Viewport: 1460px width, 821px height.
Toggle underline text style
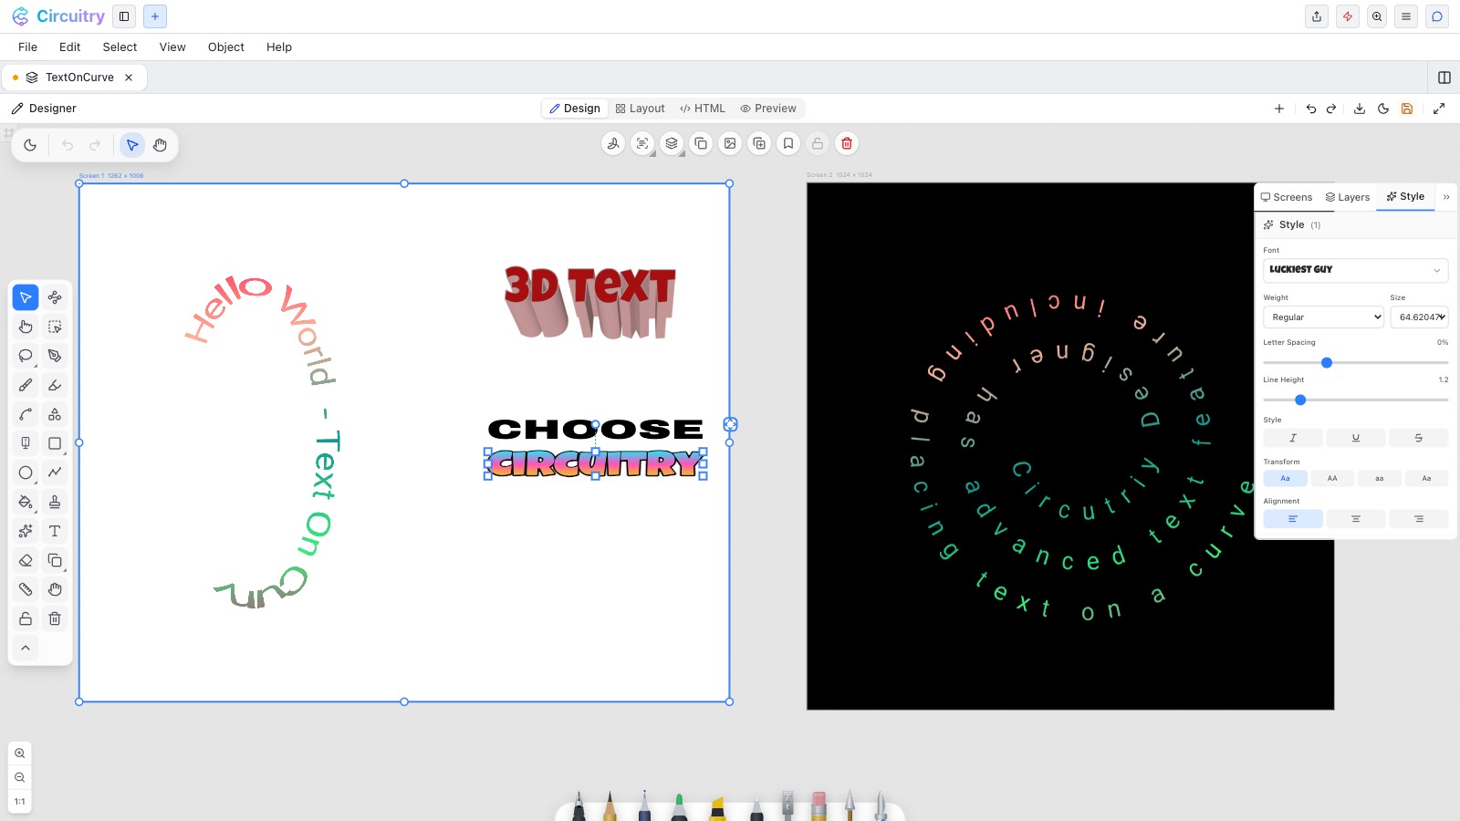click(1356, 438)
